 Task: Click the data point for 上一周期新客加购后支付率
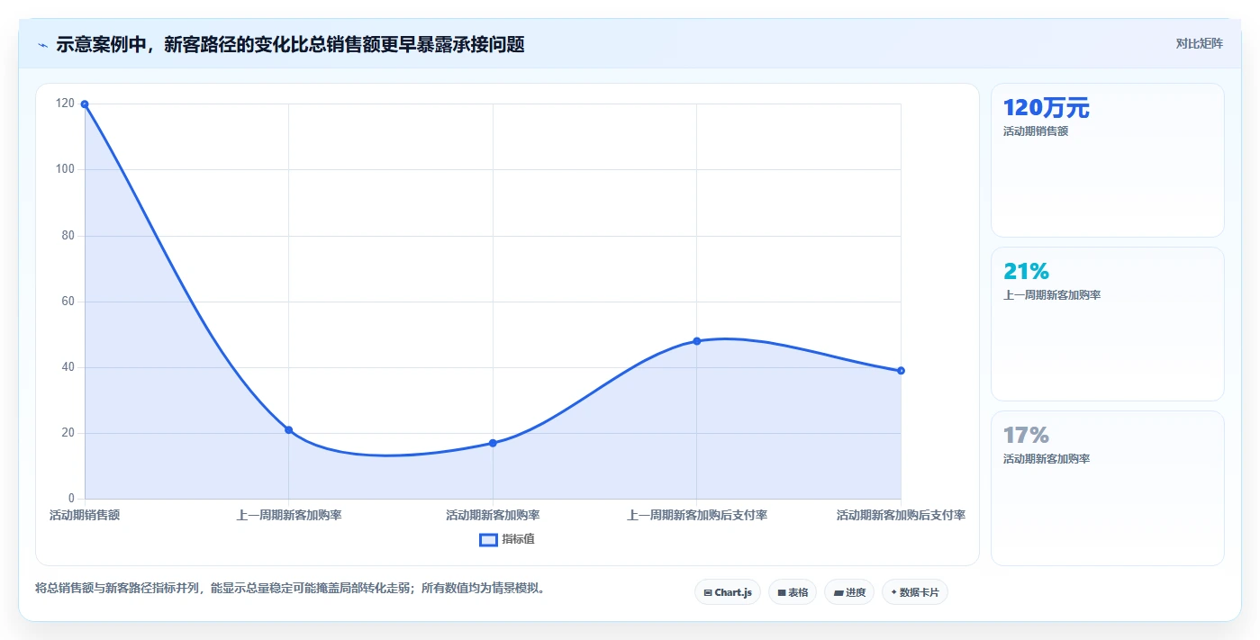click(697, 341)
